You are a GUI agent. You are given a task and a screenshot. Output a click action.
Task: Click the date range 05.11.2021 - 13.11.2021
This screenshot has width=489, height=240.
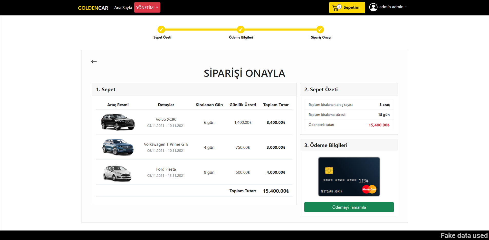(x=166, y=176)
